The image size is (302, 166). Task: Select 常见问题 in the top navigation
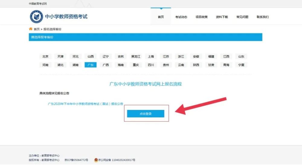pos(242,17)
